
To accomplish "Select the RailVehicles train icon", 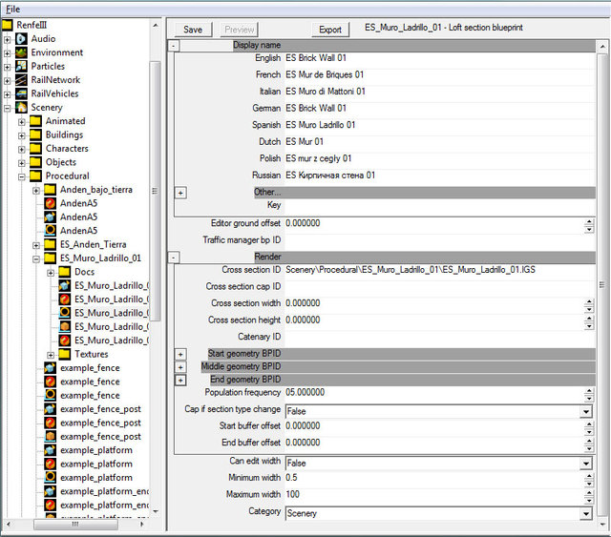I will click(21, 93).
